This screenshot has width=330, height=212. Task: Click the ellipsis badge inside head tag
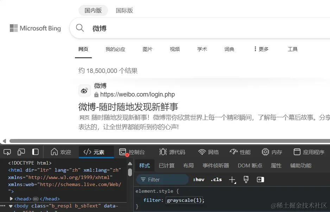36,199
